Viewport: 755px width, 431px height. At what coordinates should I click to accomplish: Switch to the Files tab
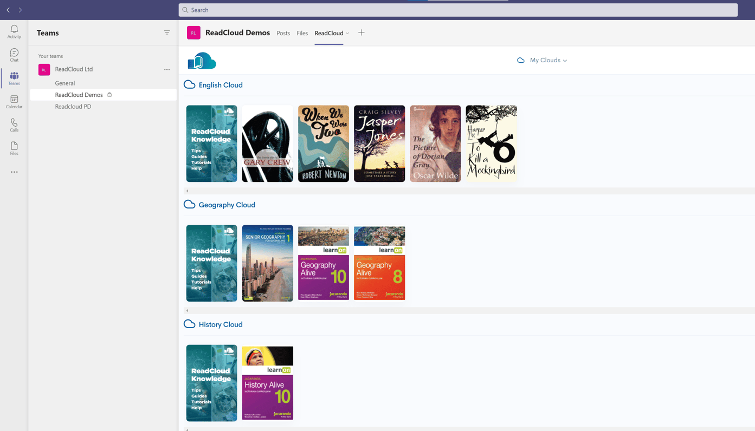(302, 32)
